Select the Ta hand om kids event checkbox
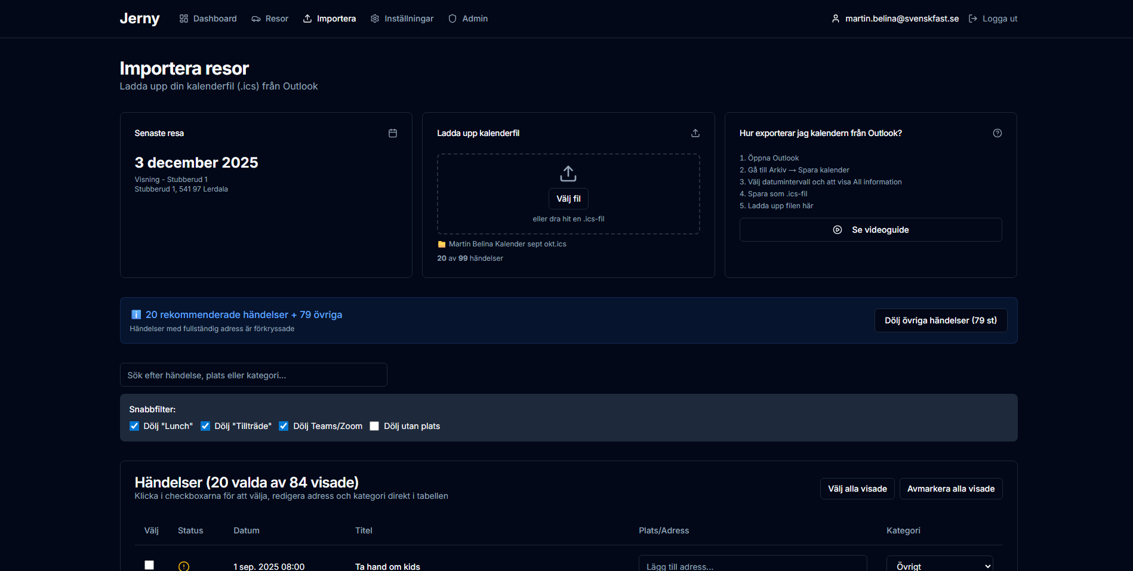This screenshot has height=571, width=1133. [x=149, y=565]
